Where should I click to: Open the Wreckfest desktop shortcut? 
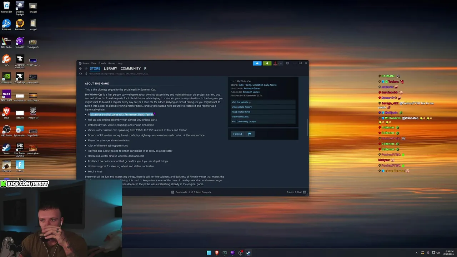(x=6, y=166)
